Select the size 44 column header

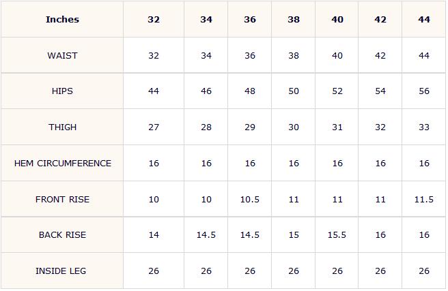[x=423, y=19]
